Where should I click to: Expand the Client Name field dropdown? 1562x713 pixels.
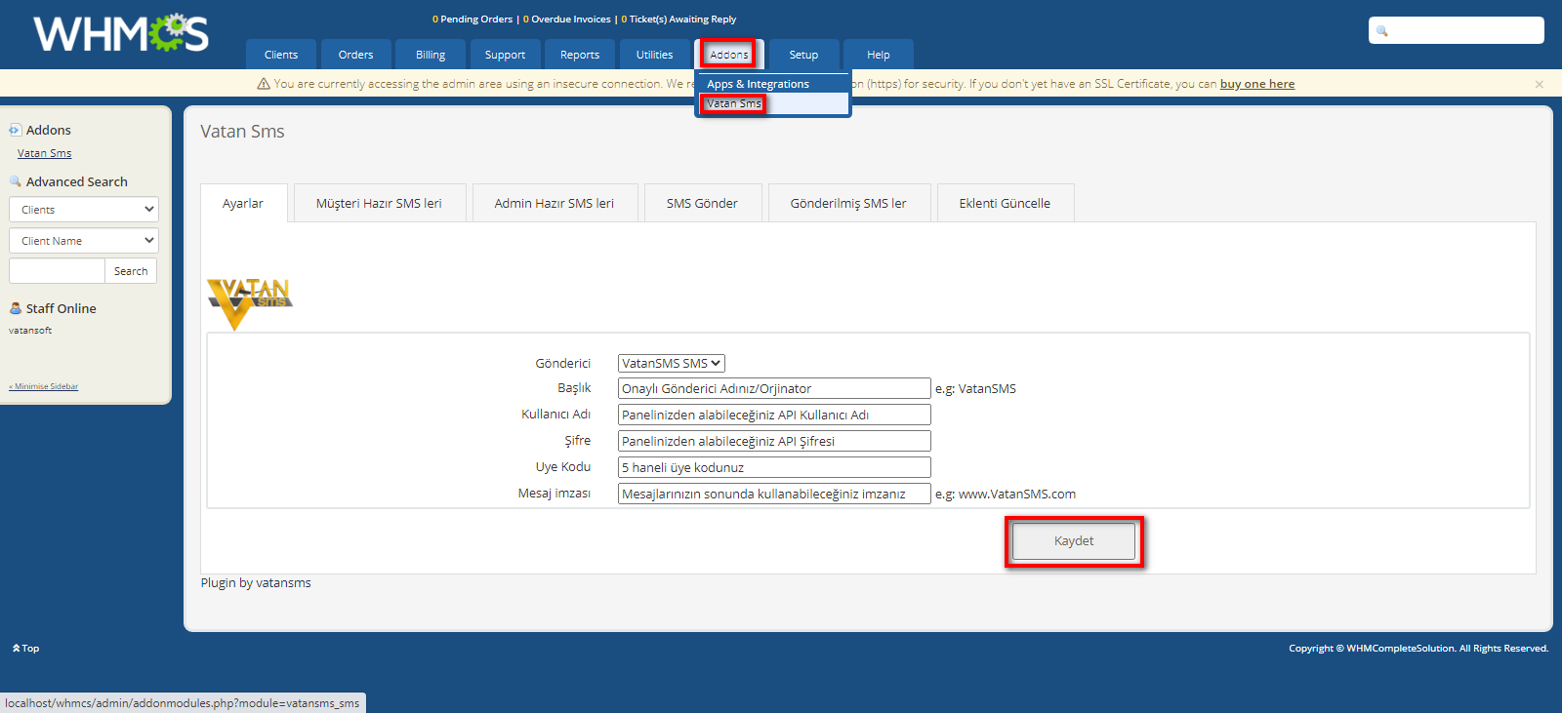84,241
